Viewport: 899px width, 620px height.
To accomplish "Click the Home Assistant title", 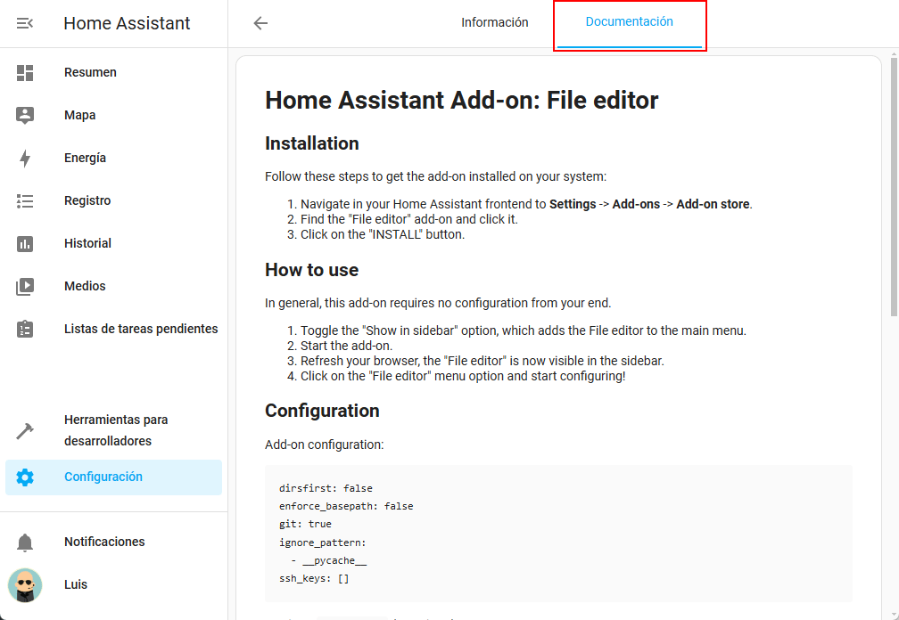I will 127,24.
